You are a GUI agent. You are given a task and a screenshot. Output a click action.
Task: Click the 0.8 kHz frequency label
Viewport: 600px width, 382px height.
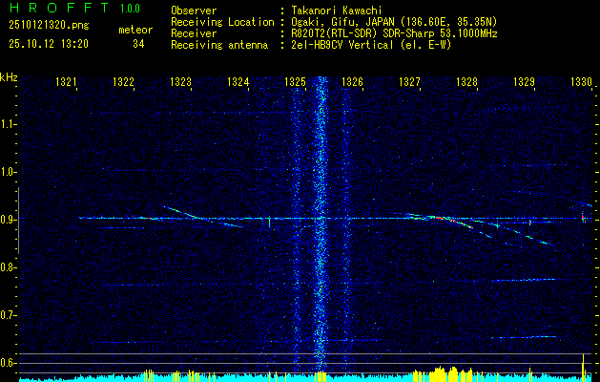tap(8, 267)
